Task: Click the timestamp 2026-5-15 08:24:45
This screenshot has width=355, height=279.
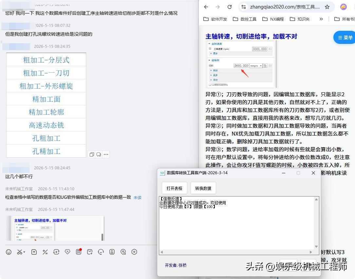Action: coord(52,168)
